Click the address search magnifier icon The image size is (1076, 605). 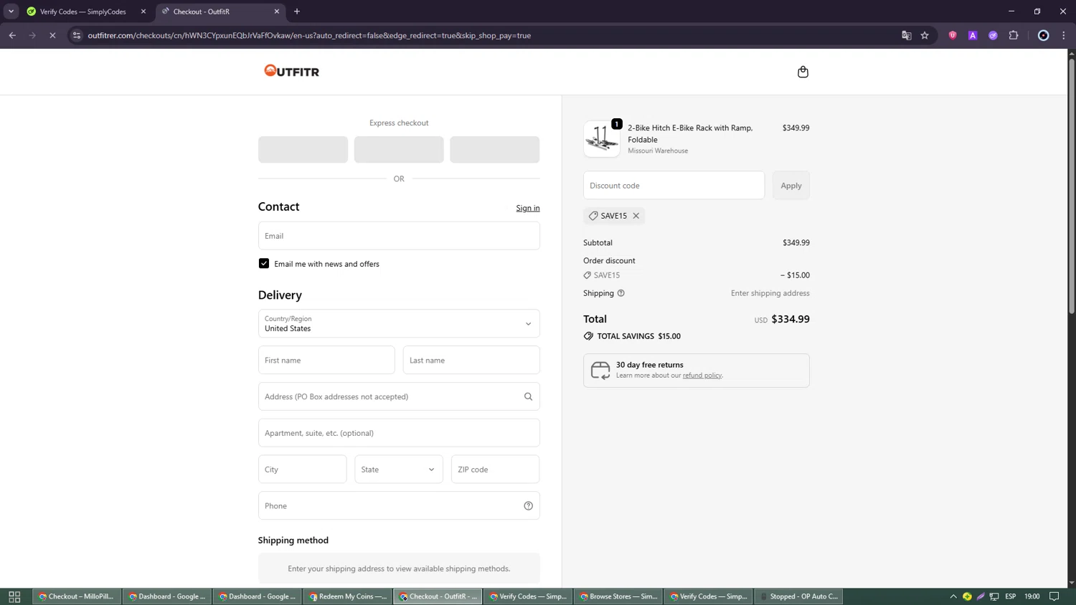tap(528, 396)
